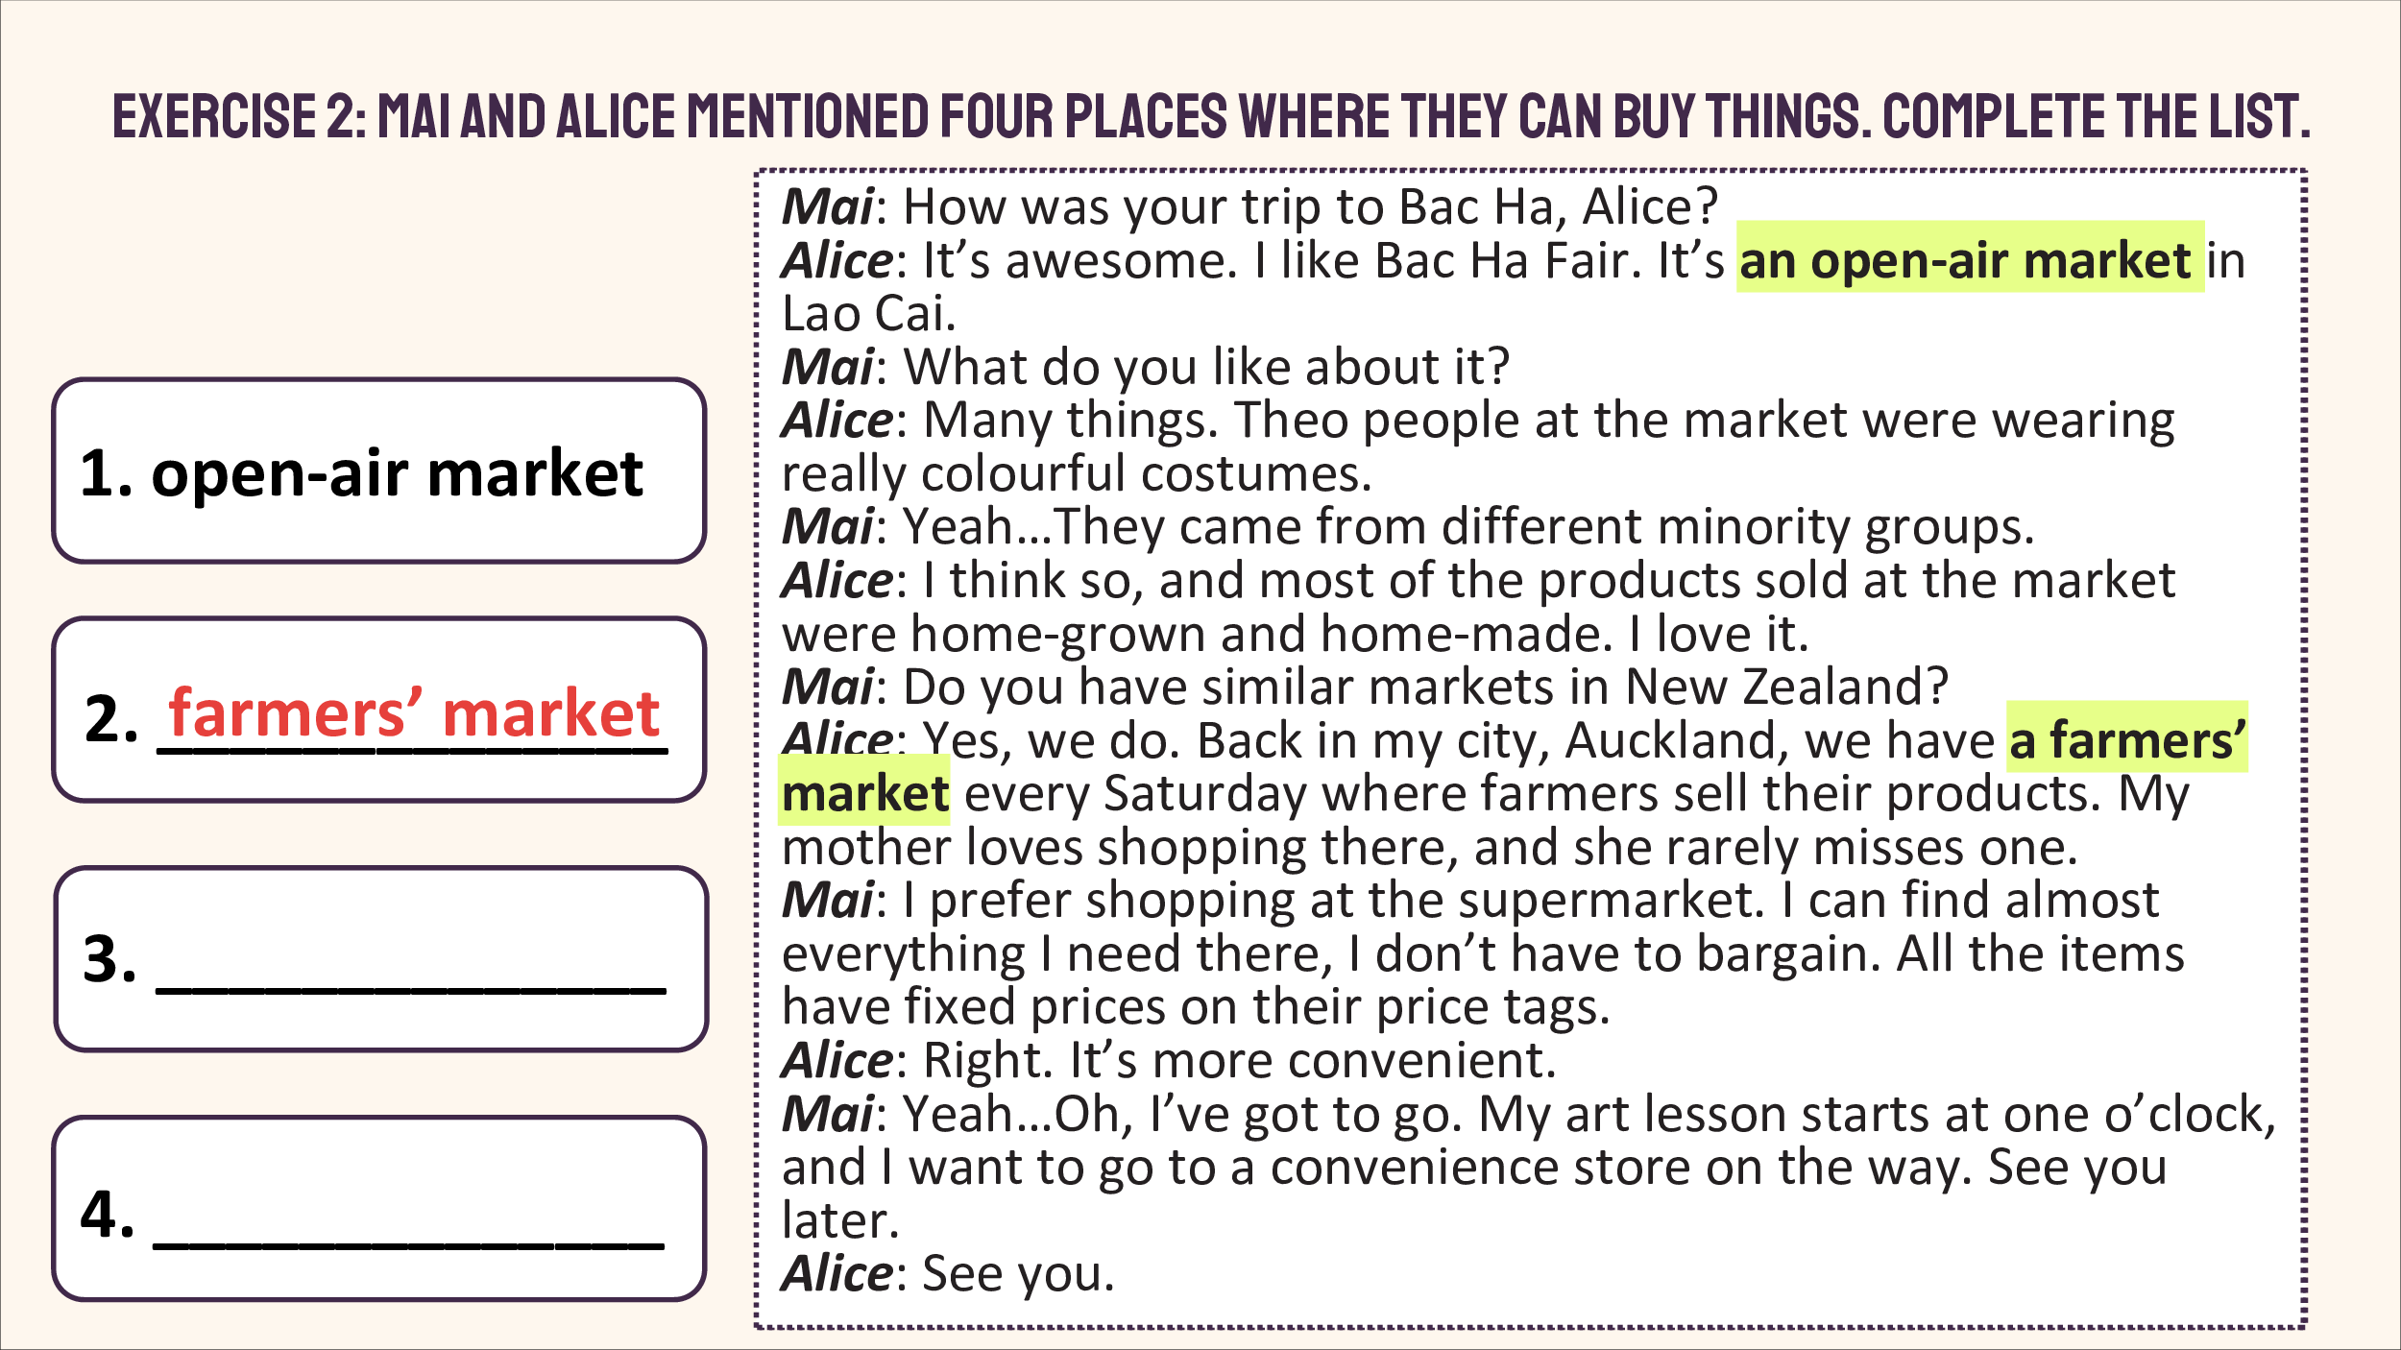Click the number 2 label in second box
The image size is (2401, 1350).
pos(110,718)
